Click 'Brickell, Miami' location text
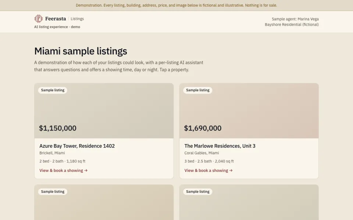This screenshot has height=220, width=353. pyautogui.click(x=52, y=153)
